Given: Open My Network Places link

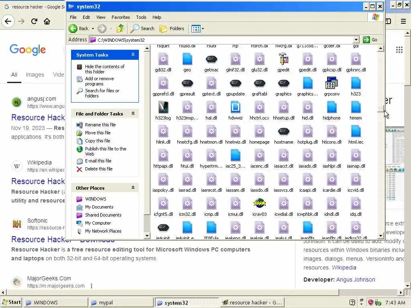Looking at the screenshot, I should click(103, 231).
